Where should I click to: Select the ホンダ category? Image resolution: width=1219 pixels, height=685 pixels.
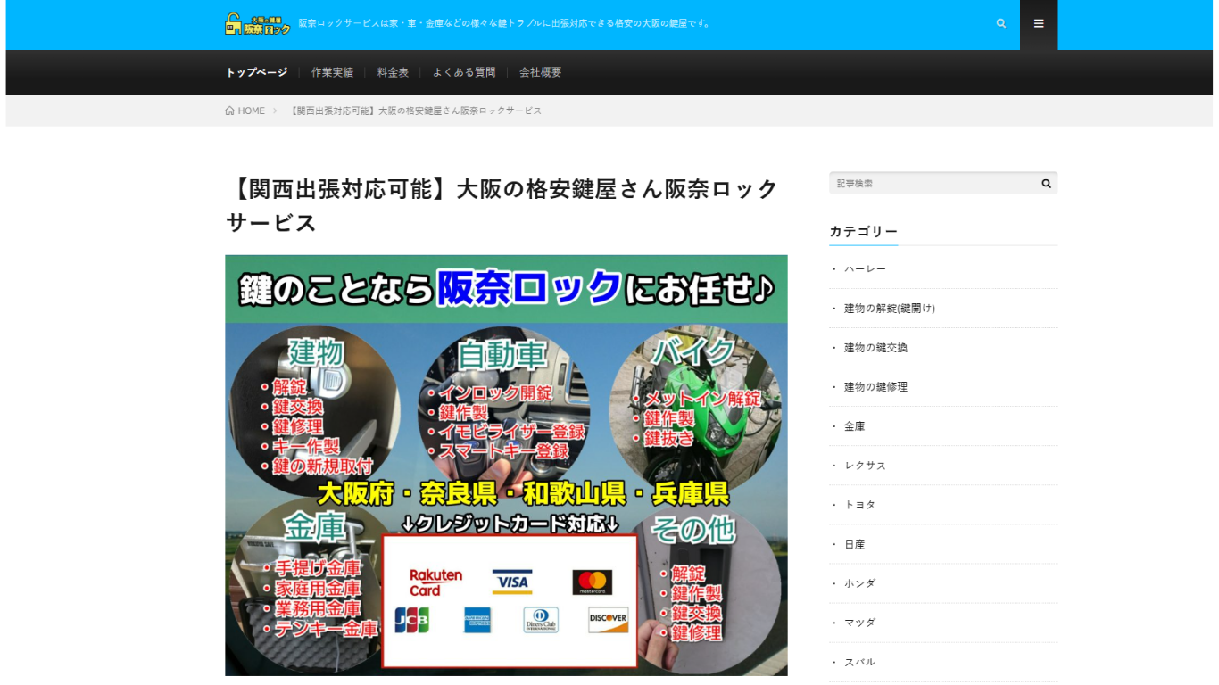click(859, 583)
